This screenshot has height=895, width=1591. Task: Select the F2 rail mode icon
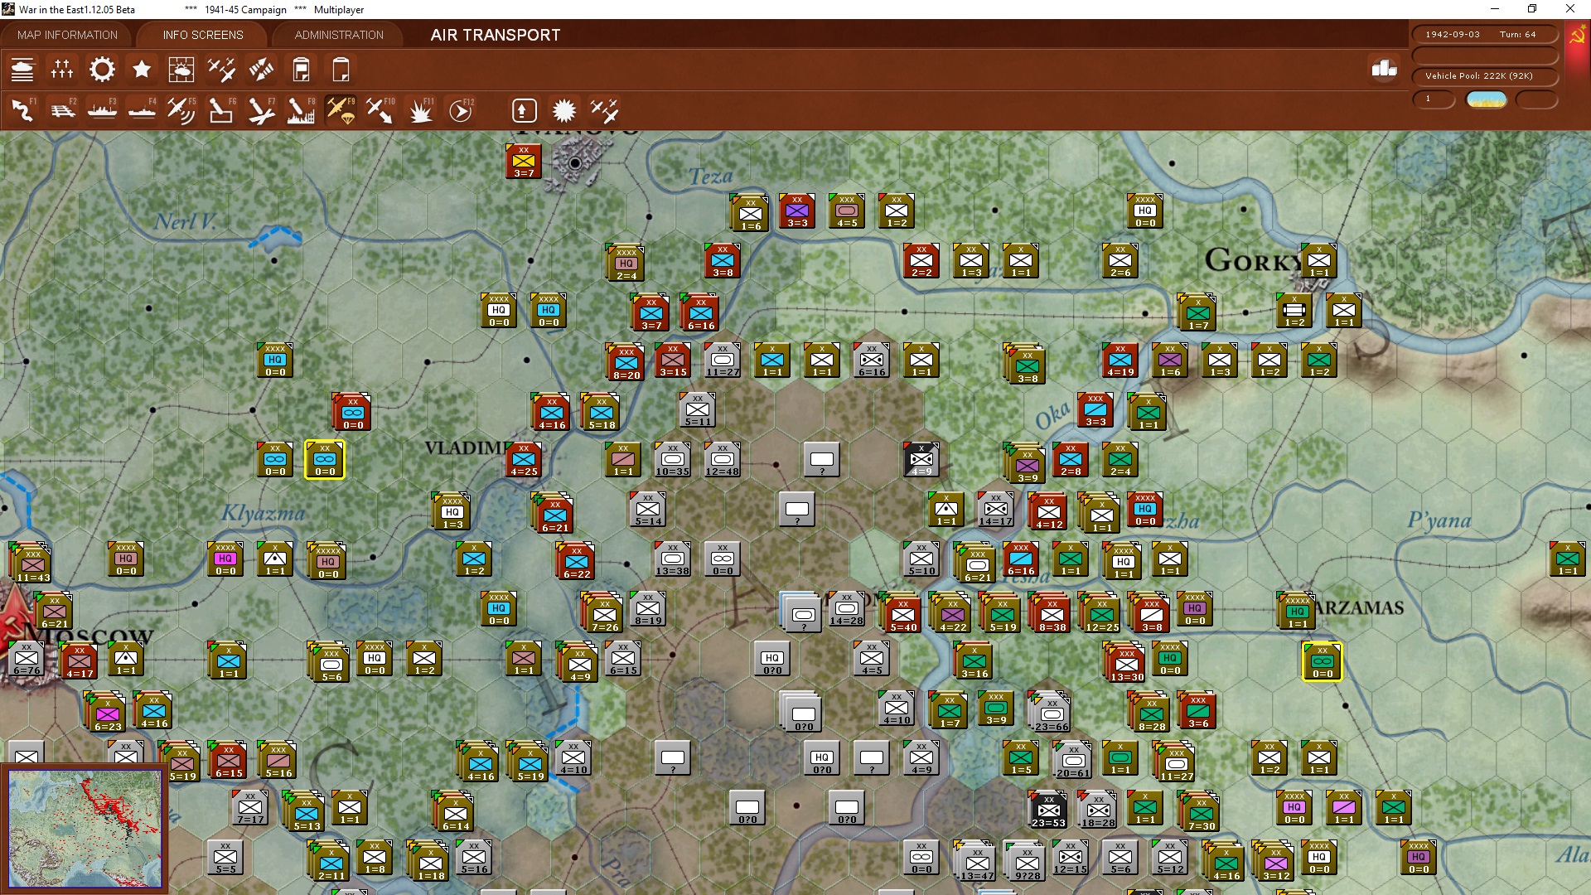[x=62, y=110]
